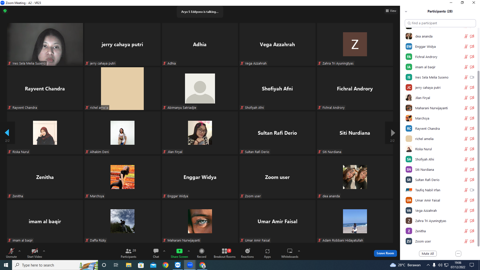
Task: Select Daffa Rizky gallery tile
Action: 122,221
